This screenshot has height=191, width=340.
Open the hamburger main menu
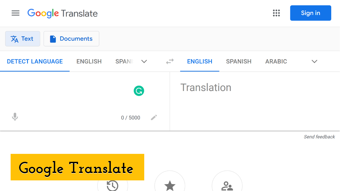tap(16, 13)
